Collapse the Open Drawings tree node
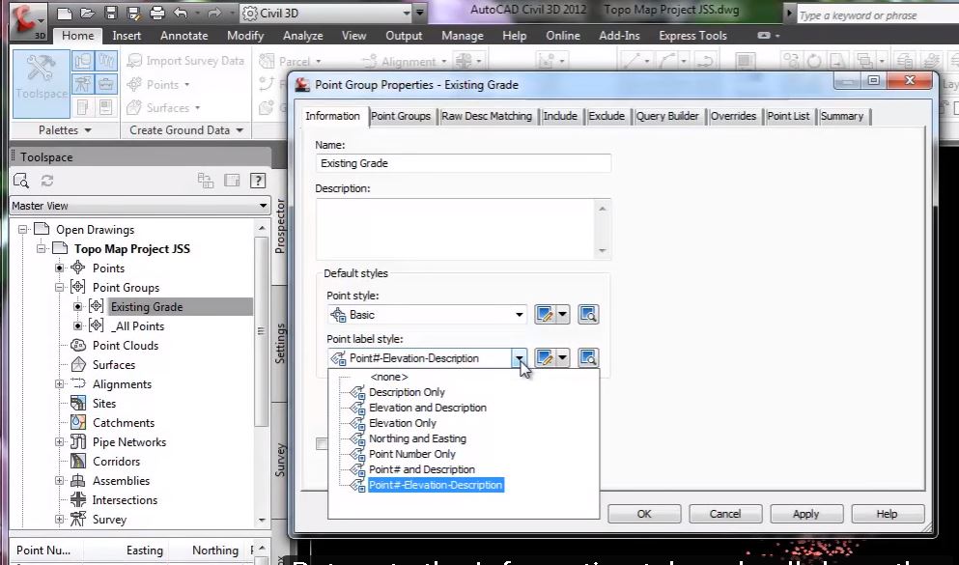Viewport: 959px width, 565px height. click(22, 229)
